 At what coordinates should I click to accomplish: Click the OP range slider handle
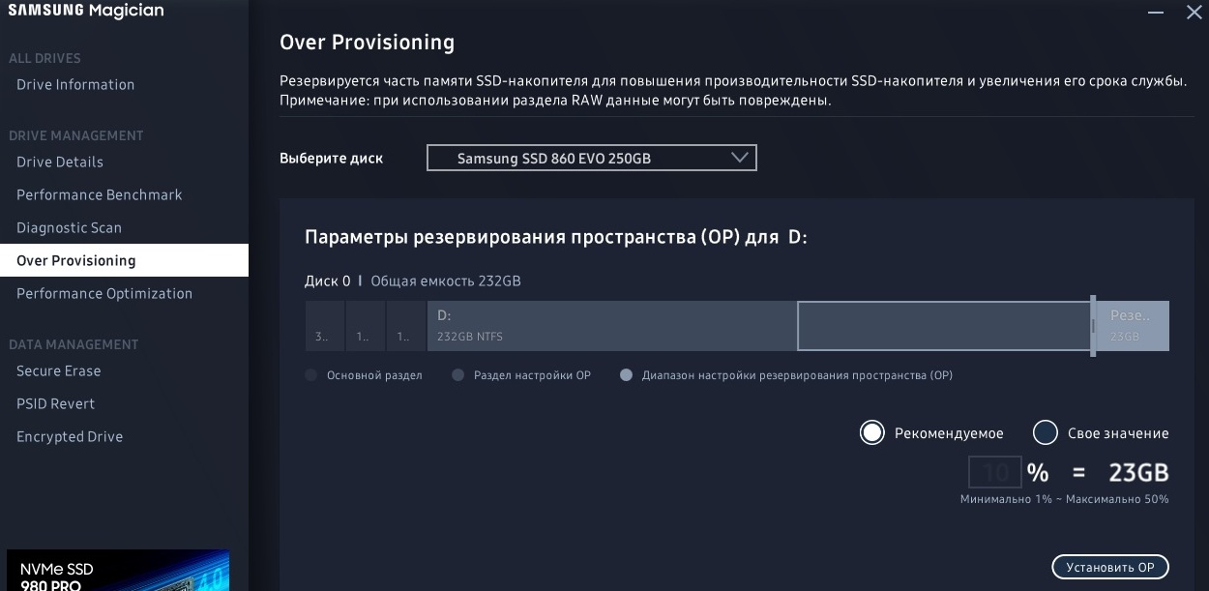point(1093,326)
